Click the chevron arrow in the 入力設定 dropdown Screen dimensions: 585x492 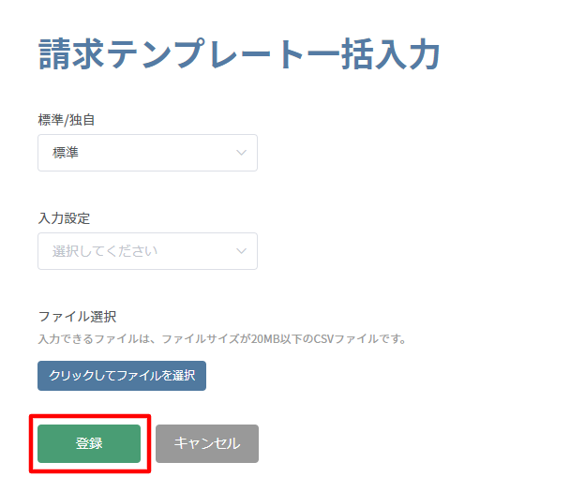point(241,251)
